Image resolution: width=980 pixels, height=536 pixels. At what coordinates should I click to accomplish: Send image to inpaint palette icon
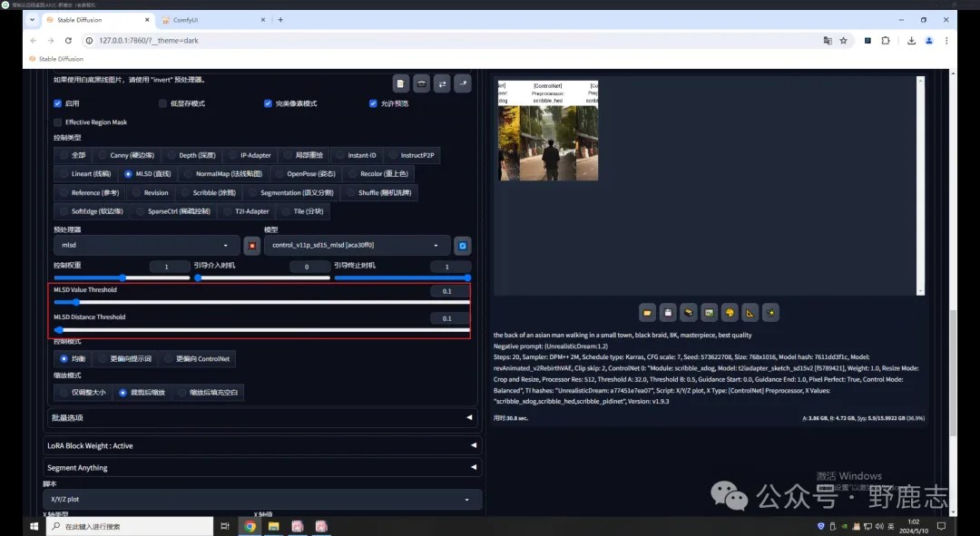[x=730, y=312]
